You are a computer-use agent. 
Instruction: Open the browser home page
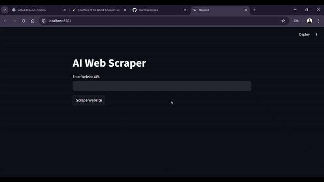pos(32,21)
